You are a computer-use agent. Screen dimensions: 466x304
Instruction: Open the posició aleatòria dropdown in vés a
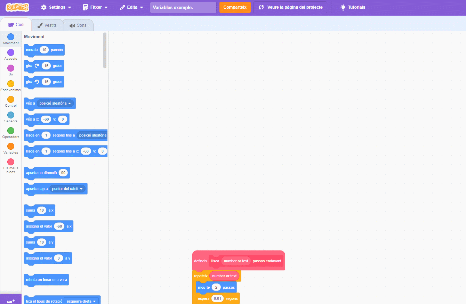(55, 103)
